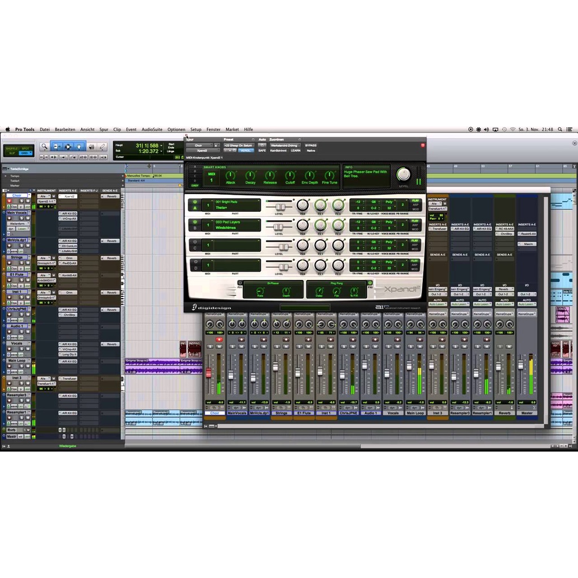Viewport: 578px width, 578px height.
Task: Open the Setup menu
Action: pos(196,129)
